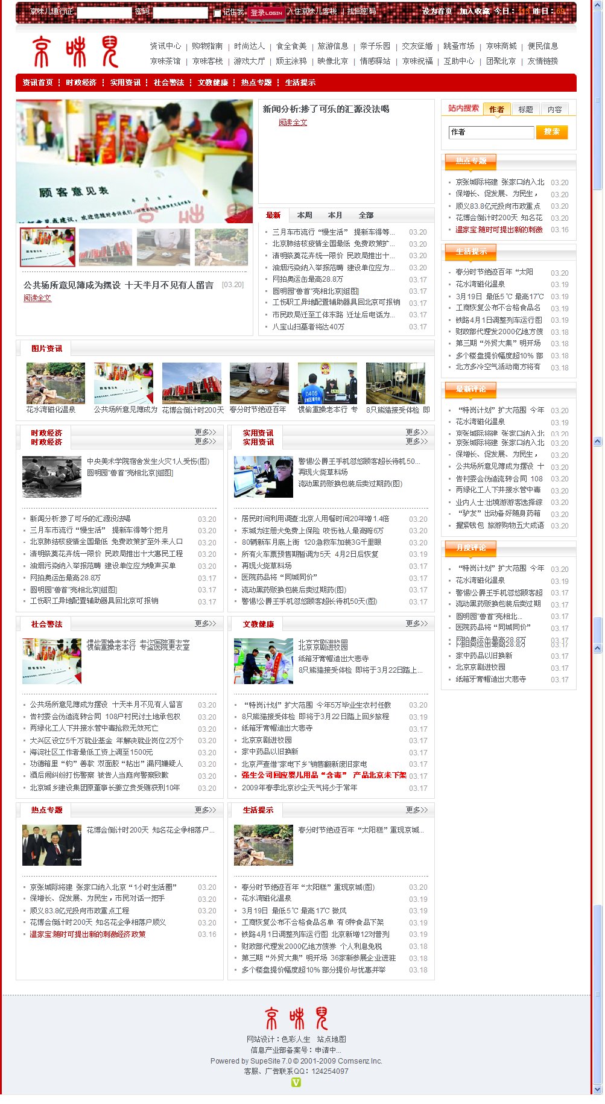The width and height of the screenshot is (605, 1104).
Task: Click the 登录 LOGIN button
Action: tap(266, 12)
